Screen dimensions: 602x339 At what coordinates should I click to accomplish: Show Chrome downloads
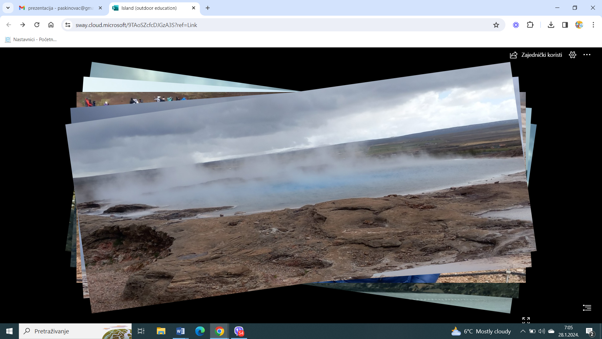551,25
